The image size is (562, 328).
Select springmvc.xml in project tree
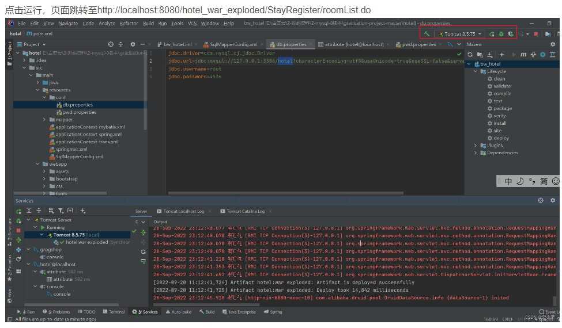tap(68, 150)
